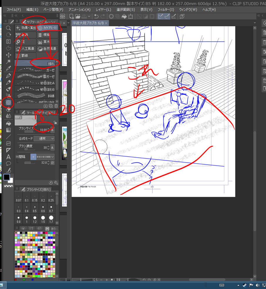Open the フィルター(I) menu
The width and height of the screenshot is (266, 289).
pos(166,9)
